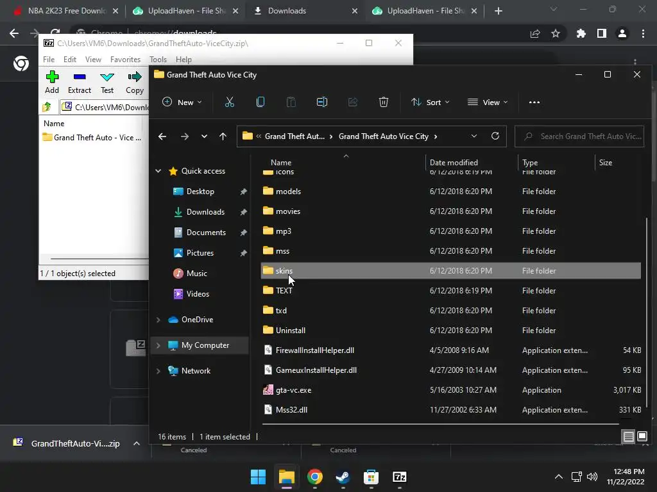Open Music in navigation pane
Screen dimensions: 657x492
[x=196, y=273]
